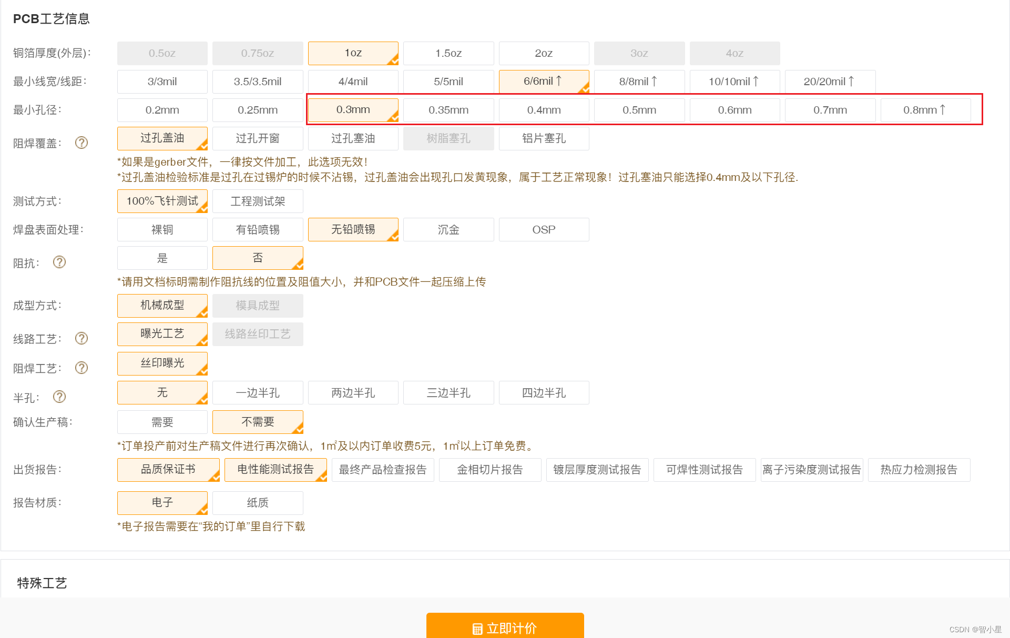Toggle 可焊性测试报告 shipping report
Screen dimensions: 1010x638
pyautogui.click(x=704, y=470)
